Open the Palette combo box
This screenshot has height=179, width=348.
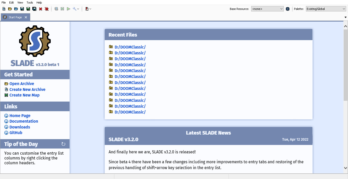click(326, 9)
